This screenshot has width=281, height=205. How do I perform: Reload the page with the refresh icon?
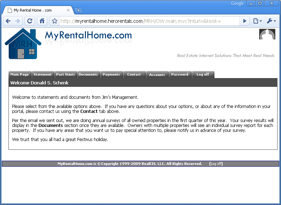[30, 21]
